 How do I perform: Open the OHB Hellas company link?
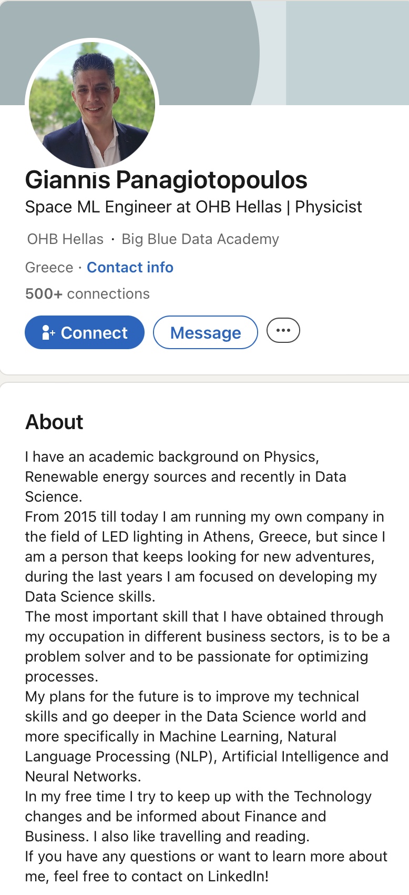pos(65,239)
